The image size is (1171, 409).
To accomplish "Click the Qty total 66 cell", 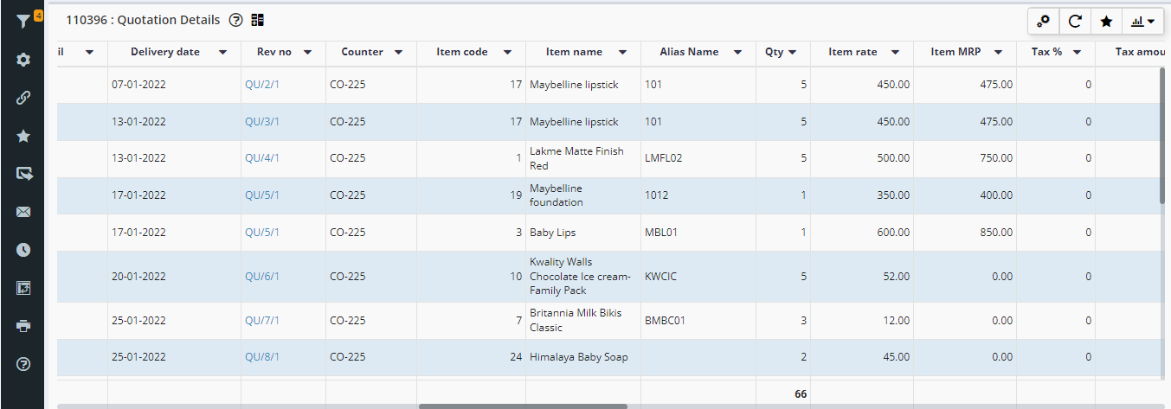I will [x=783, y=393].
